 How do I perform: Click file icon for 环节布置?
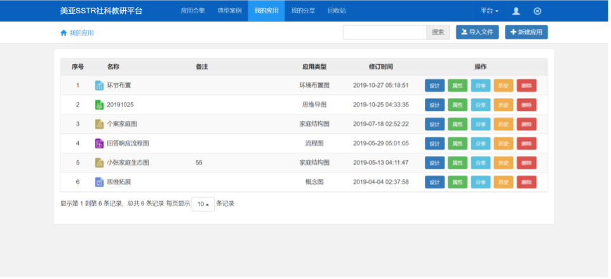click(99, 86)
